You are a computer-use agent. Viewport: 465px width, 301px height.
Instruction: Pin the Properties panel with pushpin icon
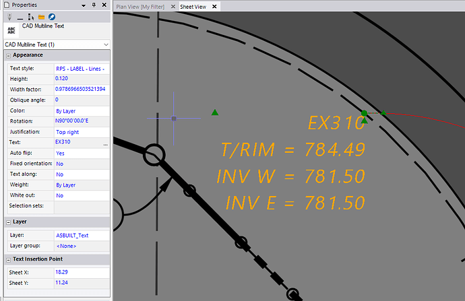[x=94, y=5]
